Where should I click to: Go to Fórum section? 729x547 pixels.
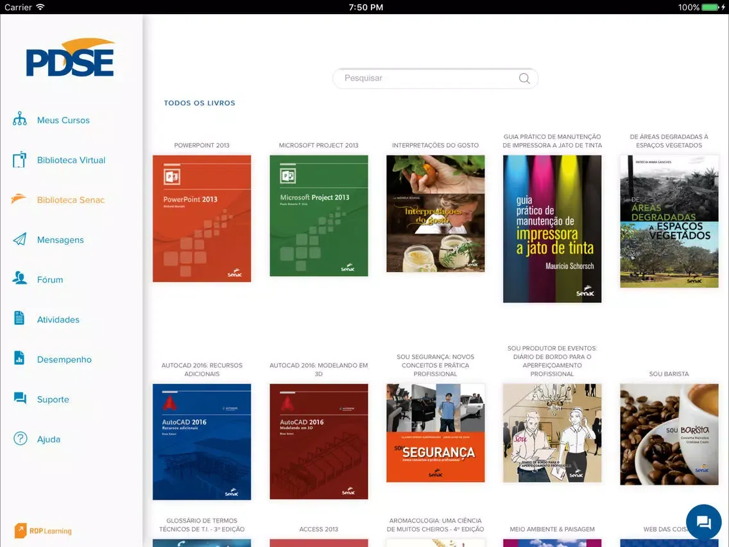point(50,279)
